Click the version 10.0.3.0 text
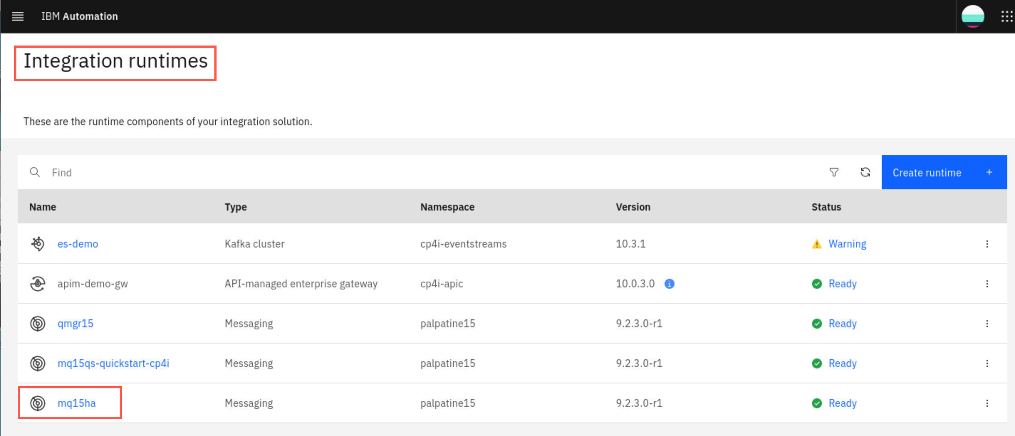The width and height of the screenshot is (1015, 436). pos(635,284)
